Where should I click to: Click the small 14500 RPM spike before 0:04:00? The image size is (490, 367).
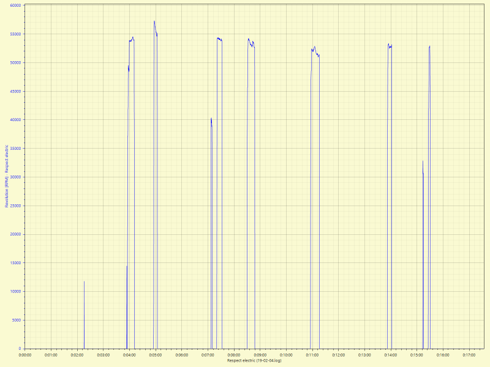(x=127, y=266)
